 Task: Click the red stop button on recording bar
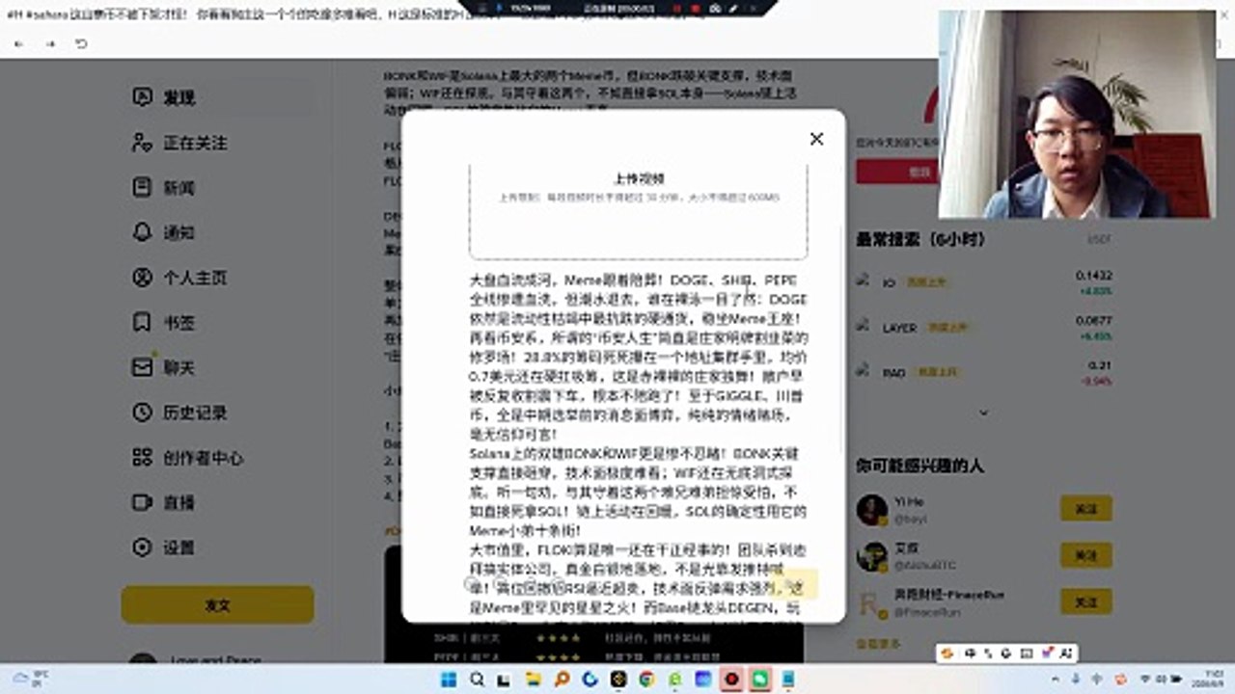[x=695, y=8]
